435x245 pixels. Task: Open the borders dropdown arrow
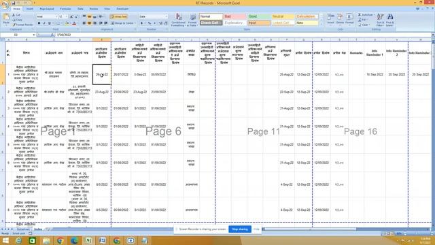62,23
